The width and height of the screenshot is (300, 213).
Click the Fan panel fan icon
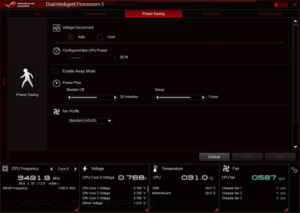pyautogui.click(x=226, y=169)
